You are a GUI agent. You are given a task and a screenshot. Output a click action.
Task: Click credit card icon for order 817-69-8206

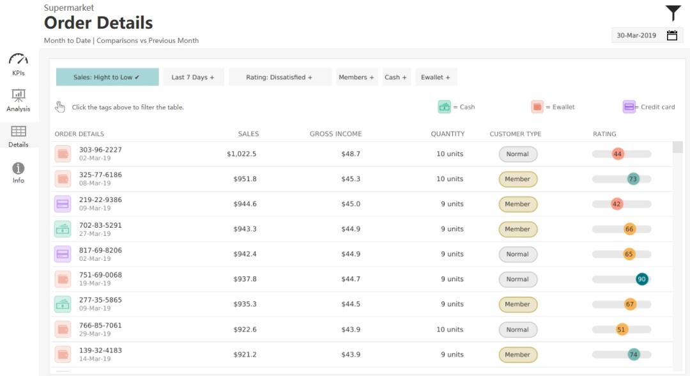point(63,254)
